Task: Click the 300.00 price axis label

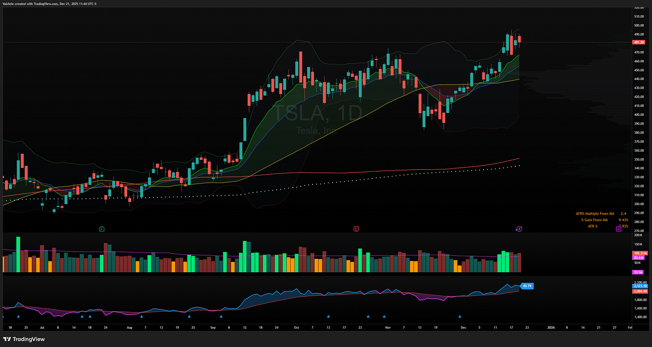Action: pos(639,204)
